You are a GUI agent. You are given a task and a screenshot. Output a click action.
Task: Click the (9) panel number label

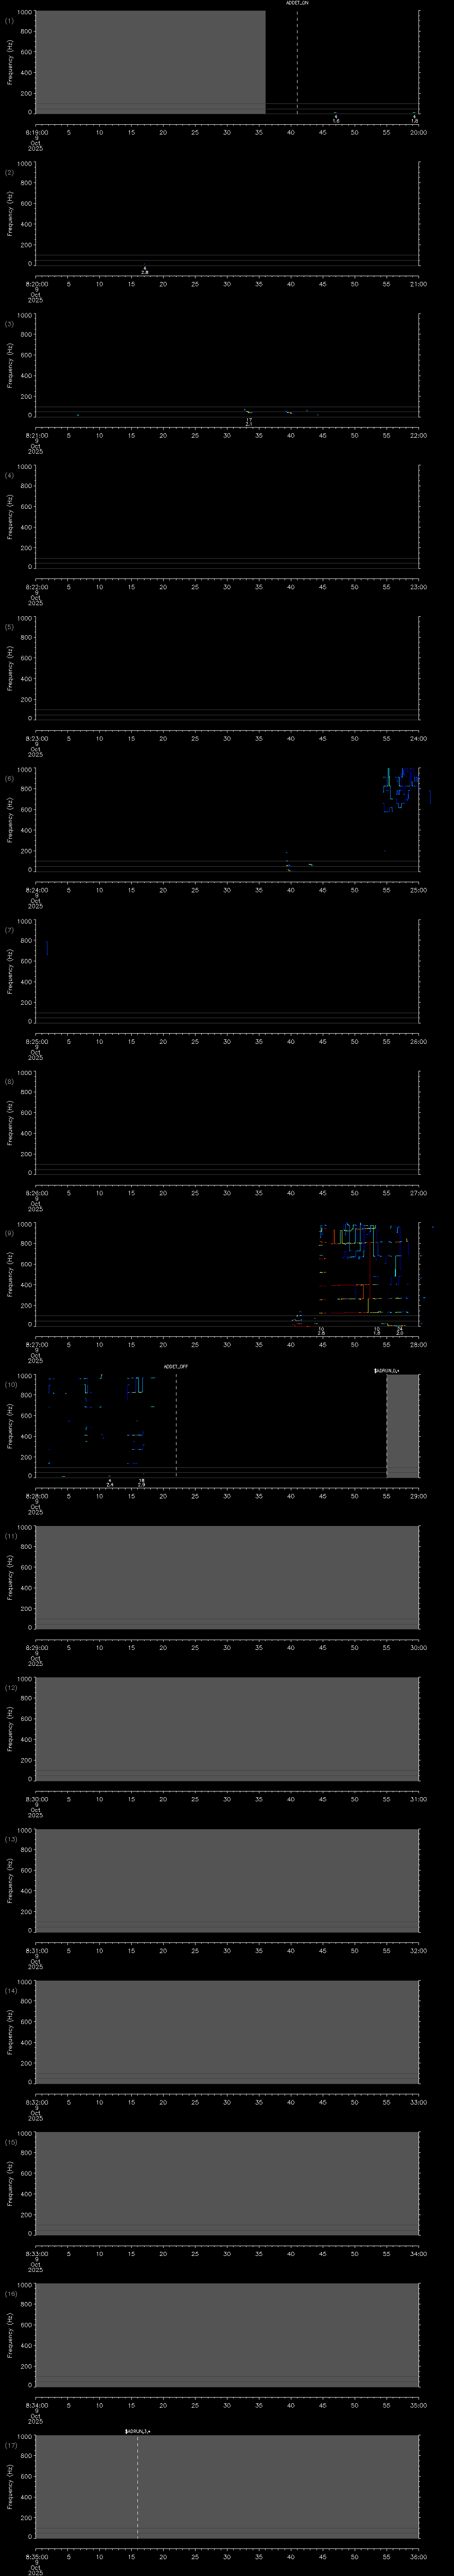pyautogui.click(x=10, y=1233)
